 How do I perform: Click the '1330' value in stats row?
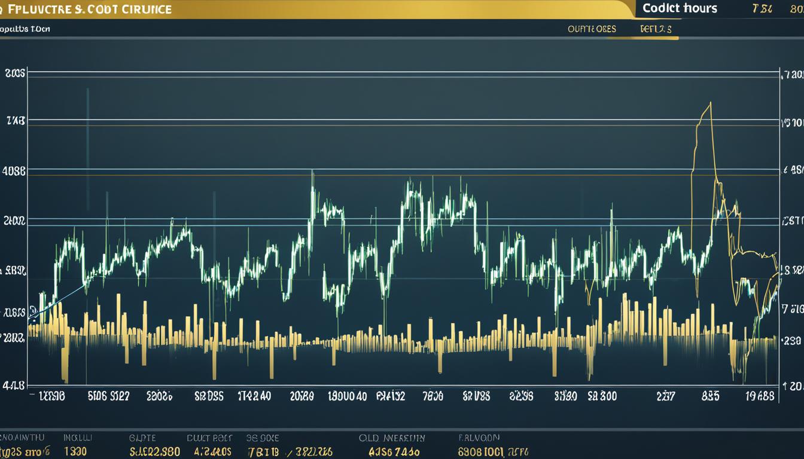click(75, 452)
